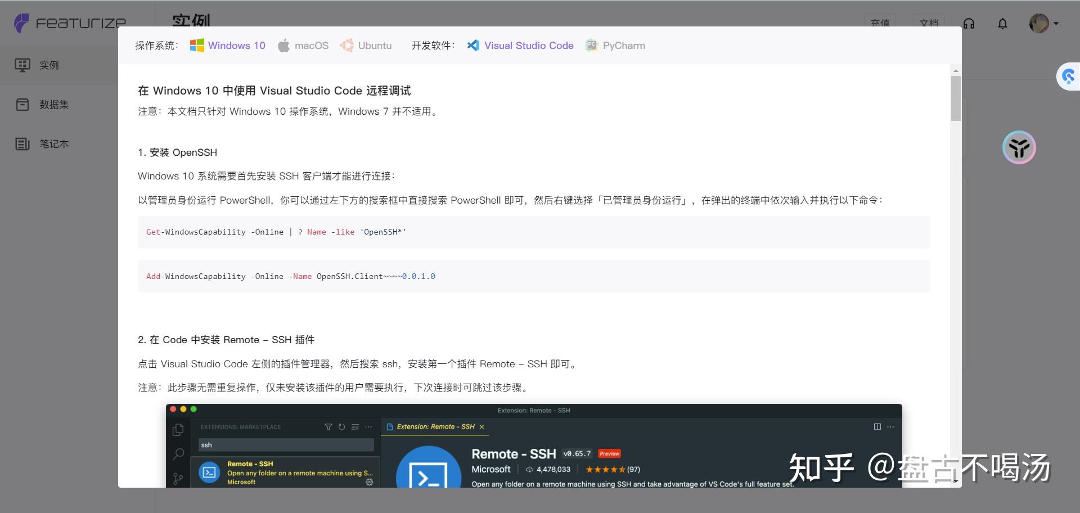Click the Windows logo icon
This screenshot has height=513, width=1080.
pyautogui.click(x=197, y=45)
